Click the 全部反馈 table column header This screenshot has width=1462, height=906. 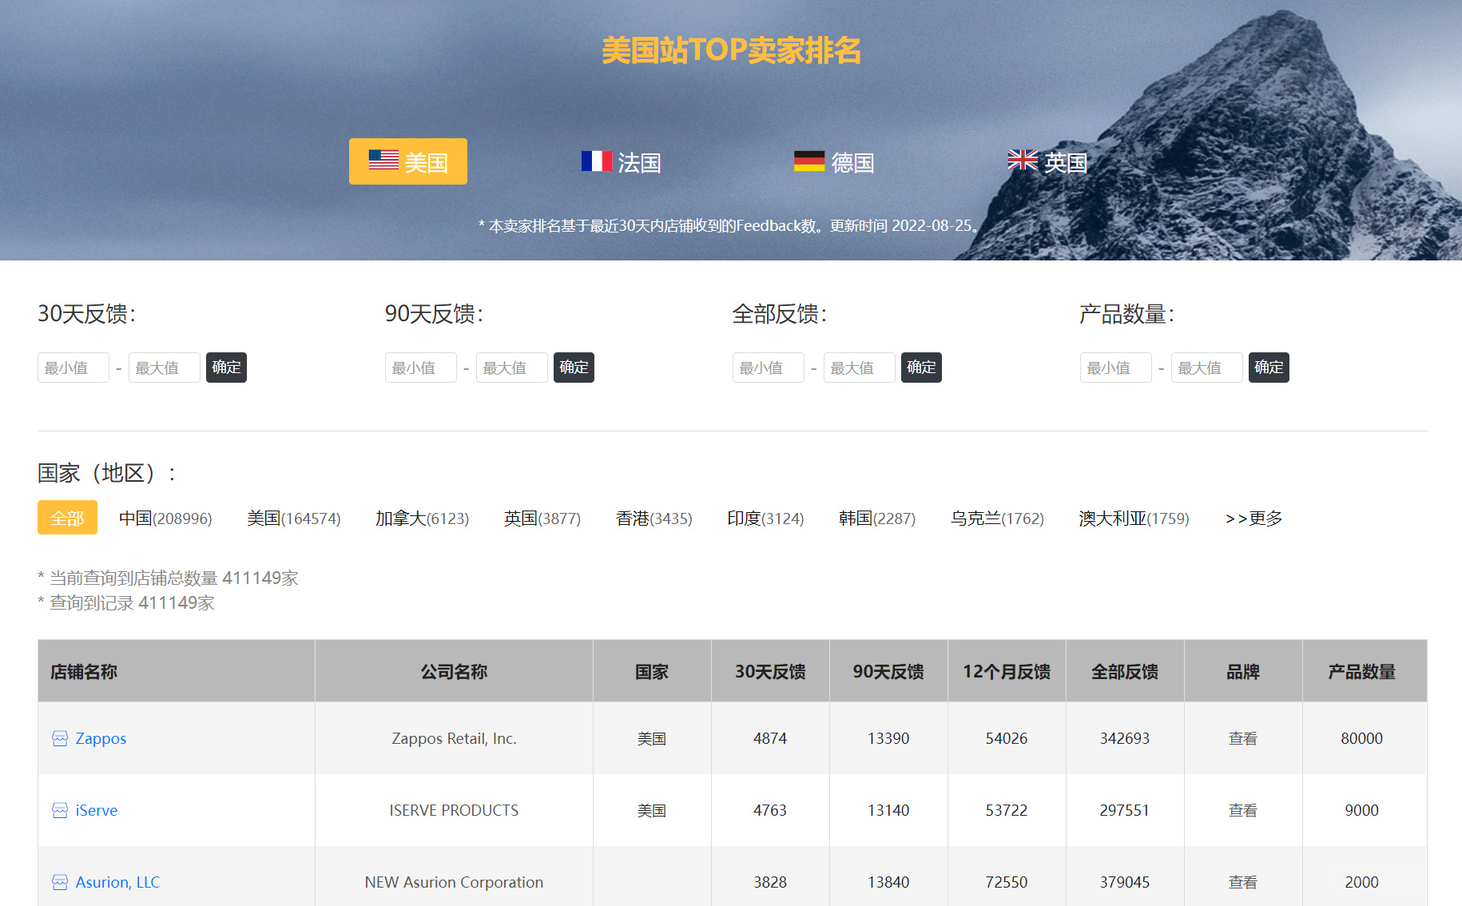pyautogui.click(x=1125, y=671)
